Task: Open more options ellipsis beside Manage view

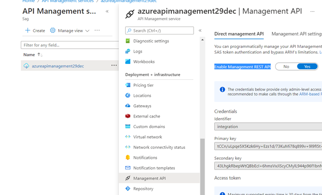Action: 97,30
